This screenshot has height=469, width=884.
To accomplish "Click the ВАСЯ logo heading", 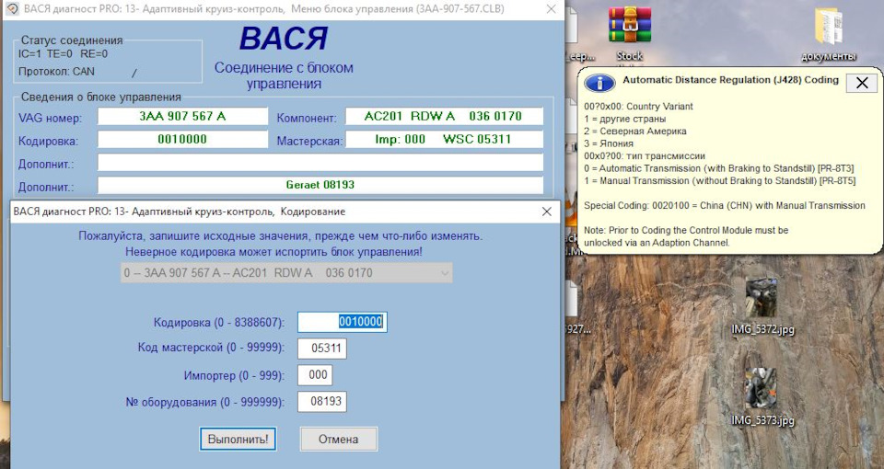I will point(284,39).
